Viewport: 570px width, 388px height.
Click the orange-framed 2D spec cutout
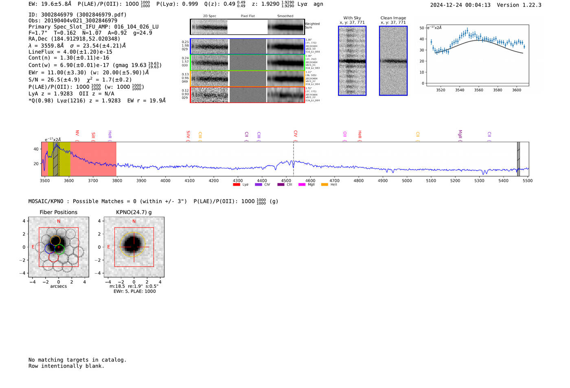[x=209, y=79]
